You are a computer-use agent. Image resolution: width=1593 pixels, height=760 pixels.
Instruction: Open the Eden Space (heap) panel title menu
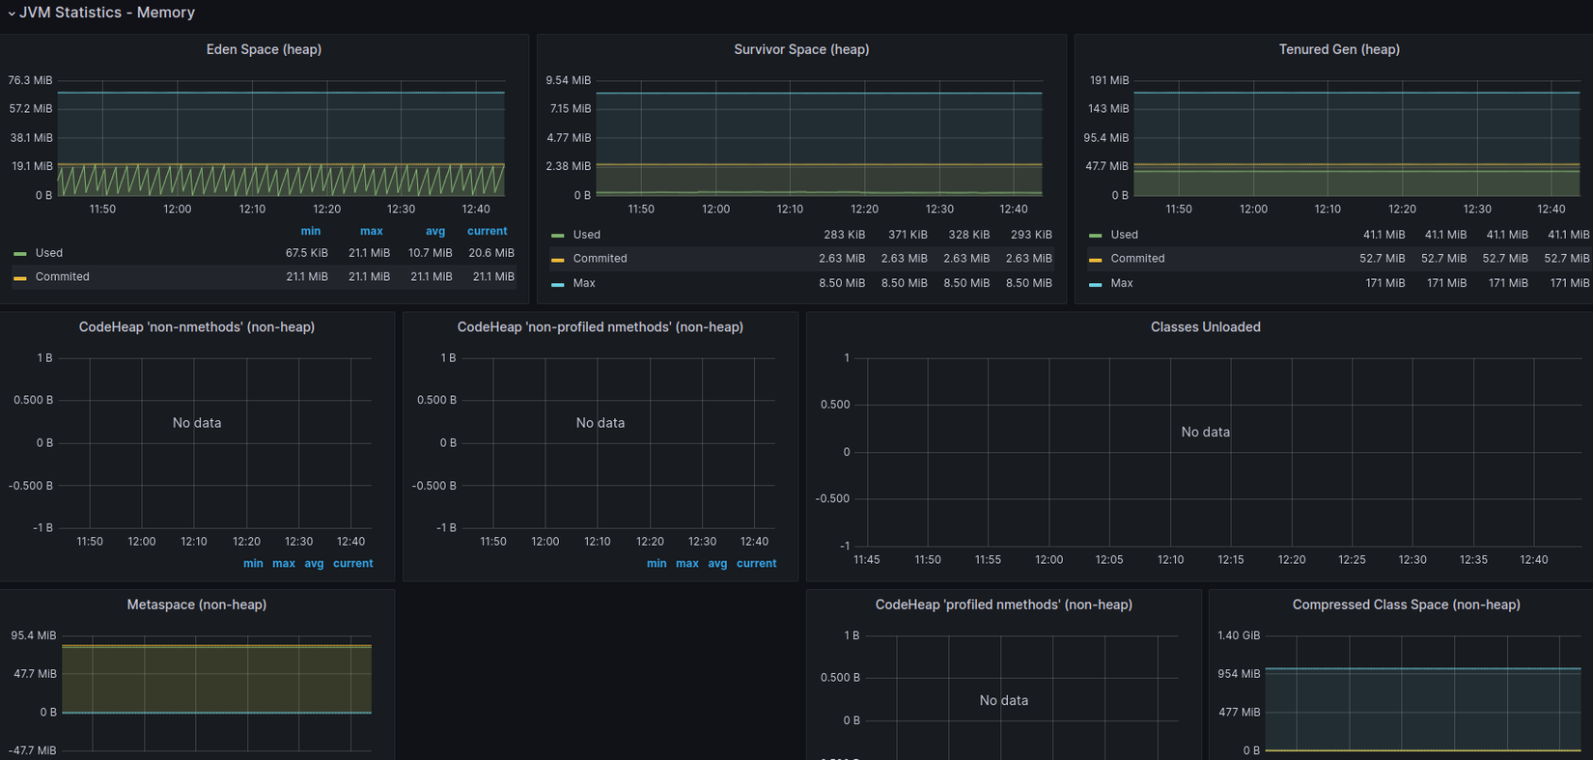[x=264, y=49]
